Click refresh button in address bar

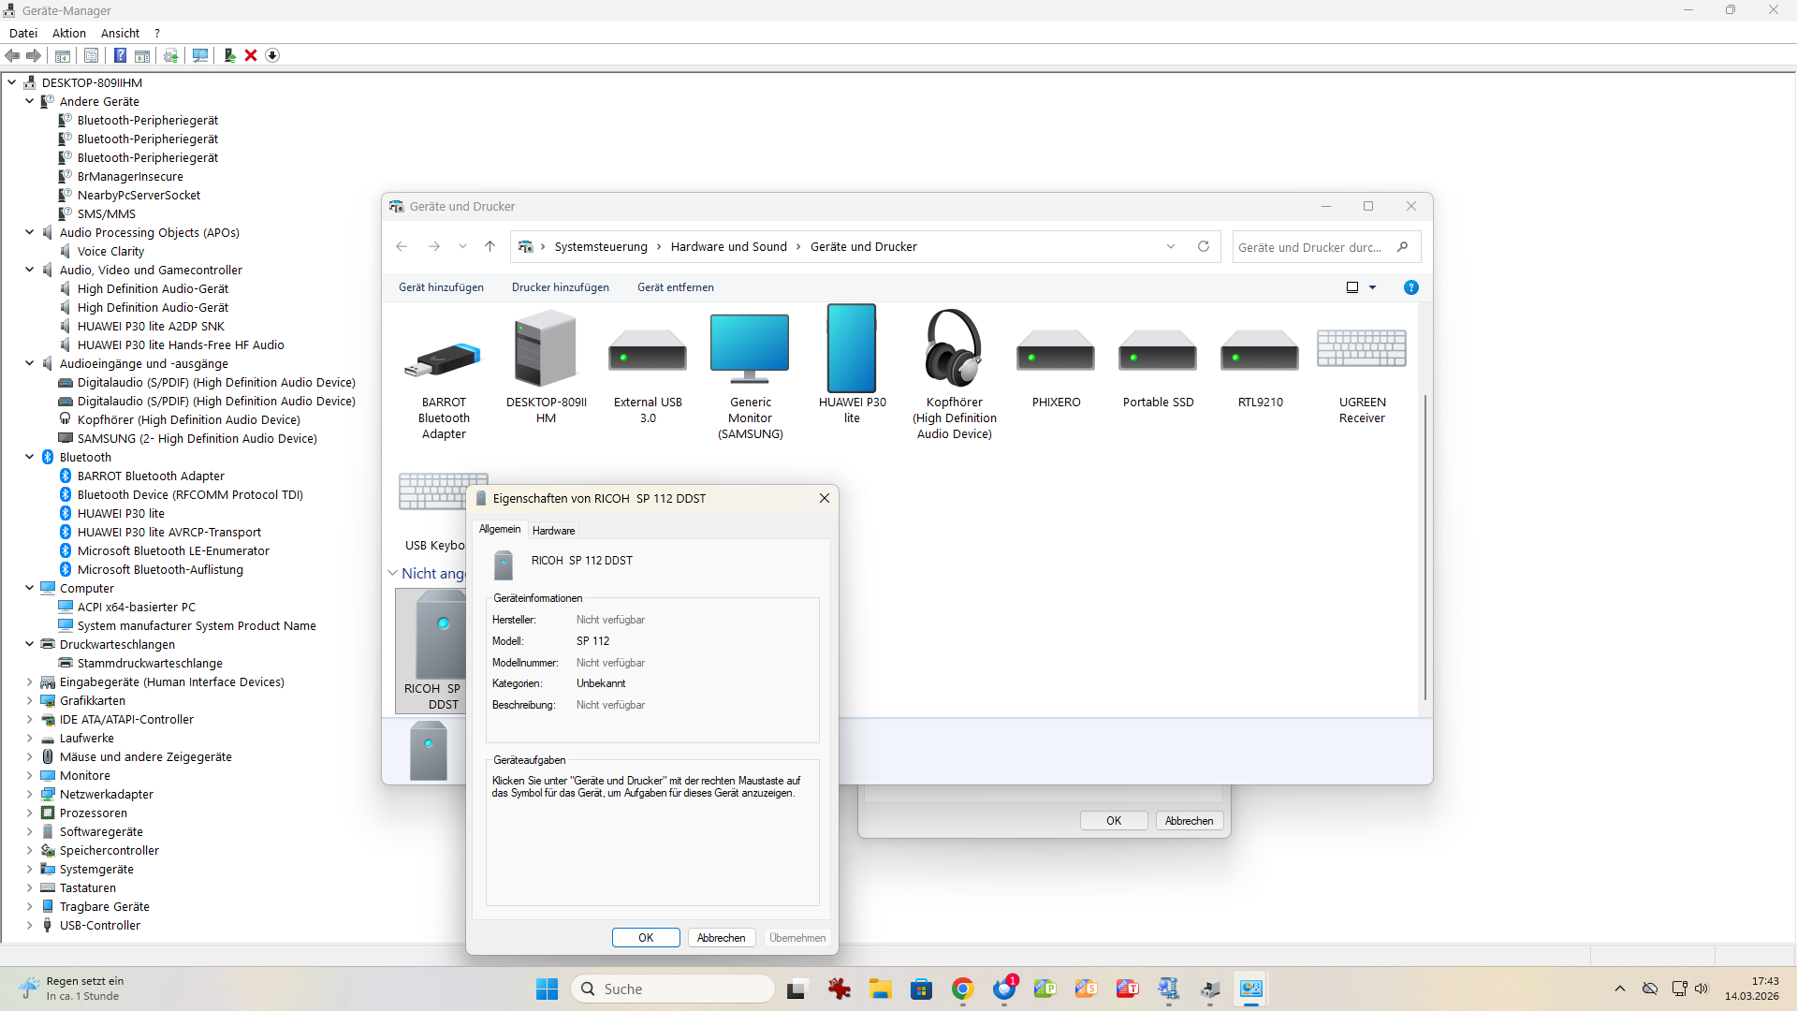tap(1204, 247)
